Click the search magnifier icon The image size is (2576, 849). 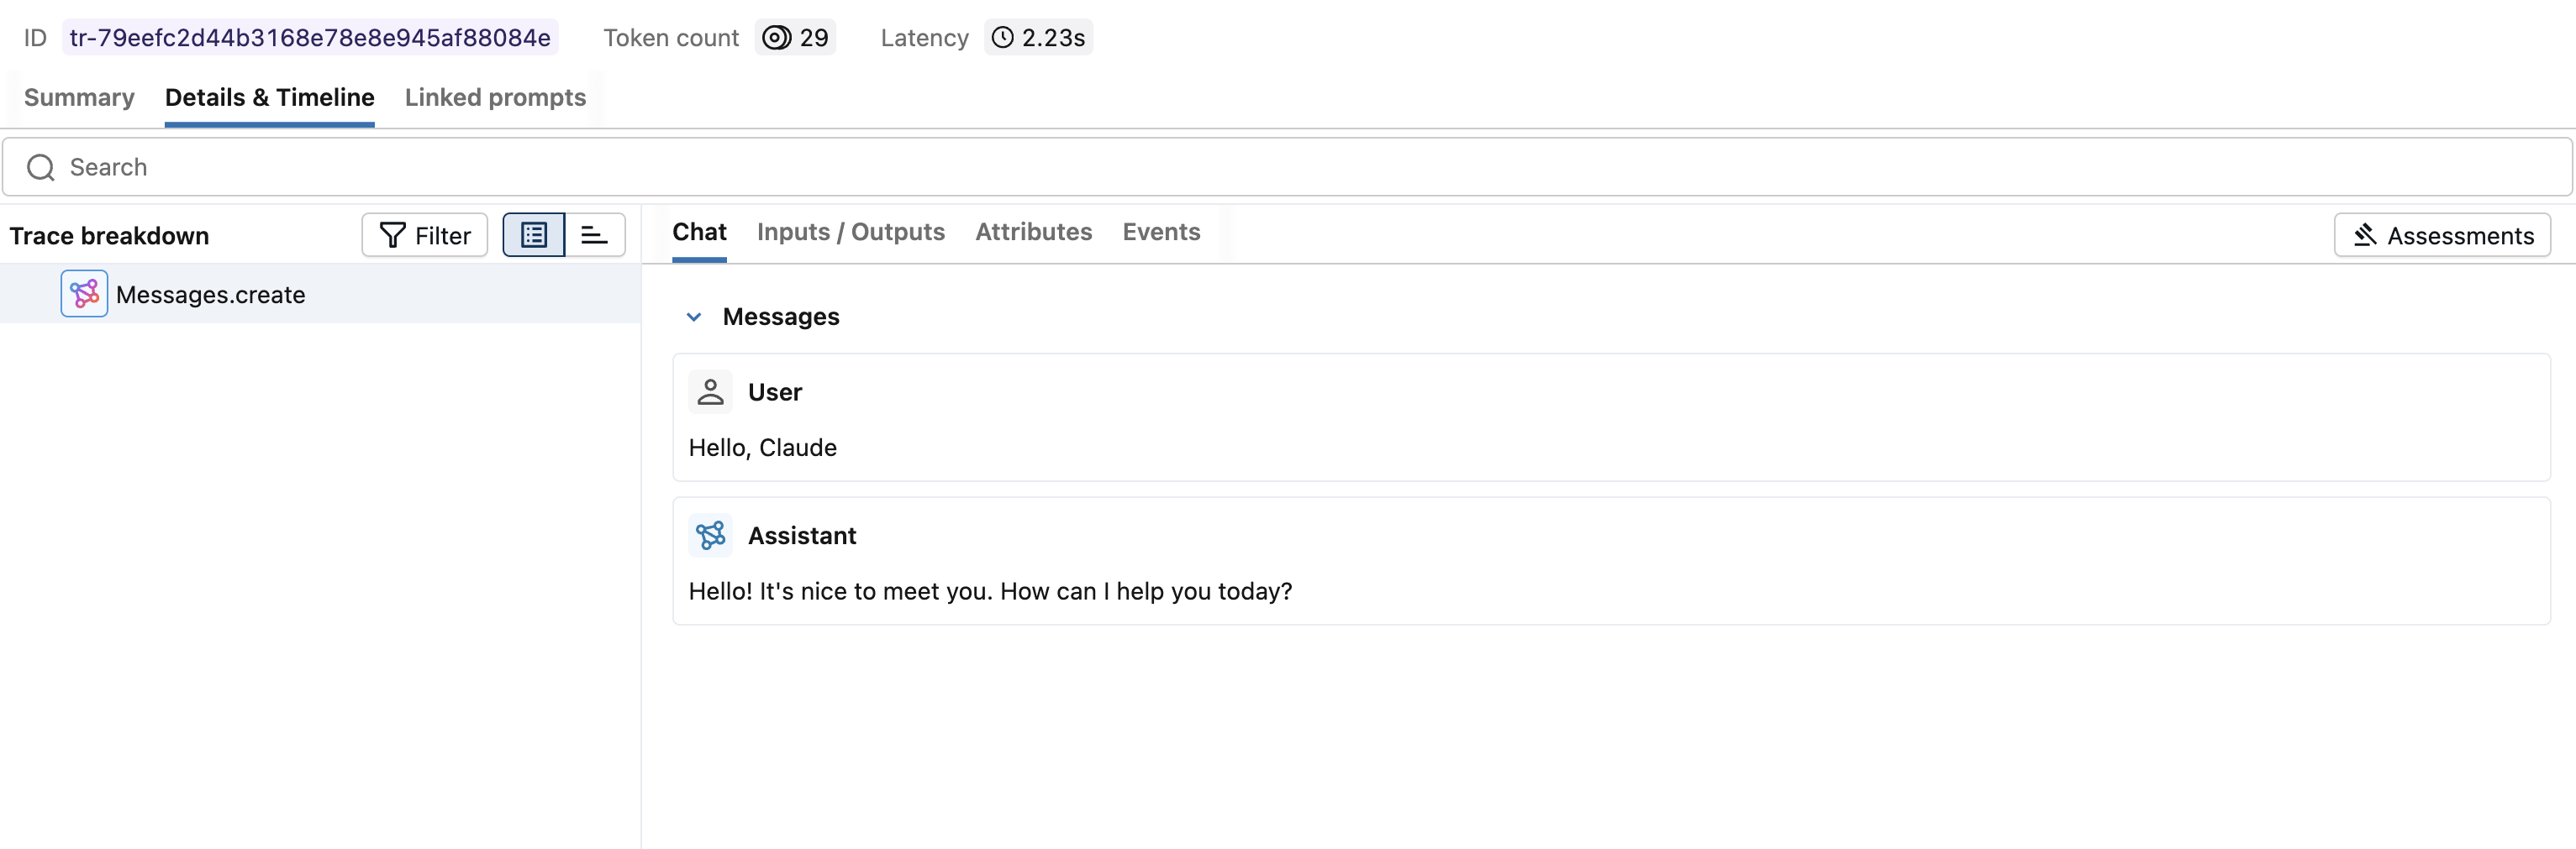click(x=41, y=168)
